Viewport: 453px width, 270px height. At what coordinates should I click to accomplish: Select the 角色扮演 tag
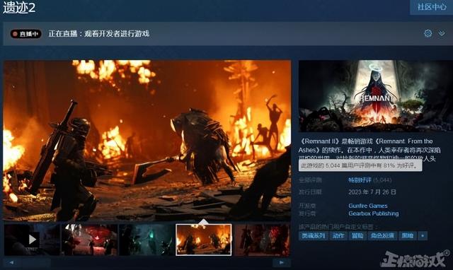point(382,235)
